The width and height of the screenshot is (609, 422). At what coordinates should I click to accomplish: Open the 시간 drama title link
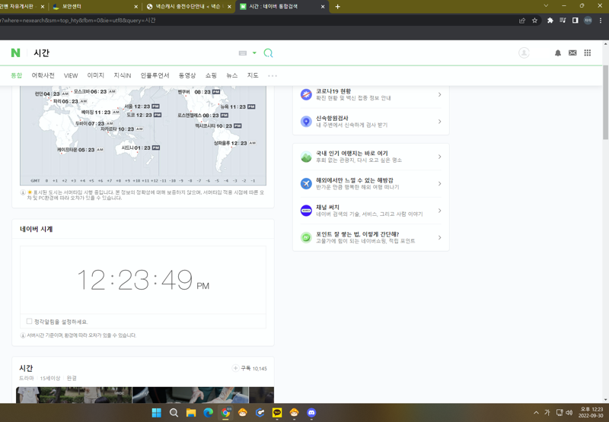pyautogui.click(x=26, y=368)
